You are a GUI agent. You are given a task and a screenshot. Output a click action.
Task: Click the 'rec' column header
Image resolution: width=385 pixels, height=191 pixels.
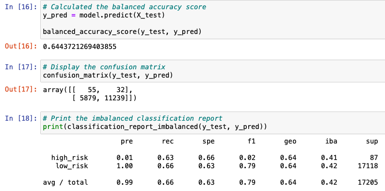(x=167, y=142)
